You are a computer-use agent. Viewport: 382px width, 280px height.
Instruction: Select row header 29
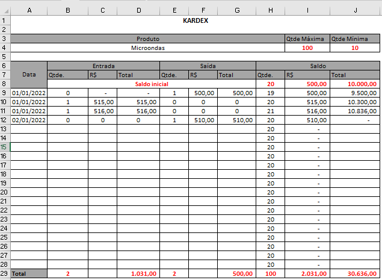(x=5, y=273)
